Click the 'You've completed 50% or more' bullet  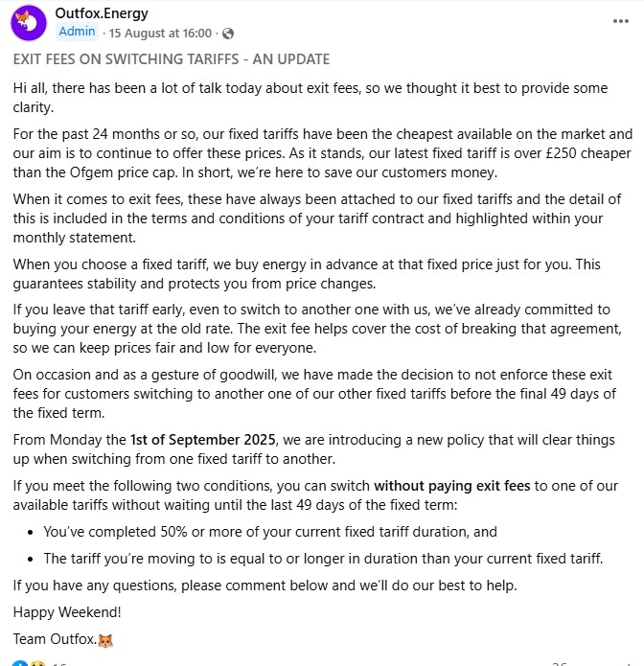pyautogui.click(x=270, y=532)
